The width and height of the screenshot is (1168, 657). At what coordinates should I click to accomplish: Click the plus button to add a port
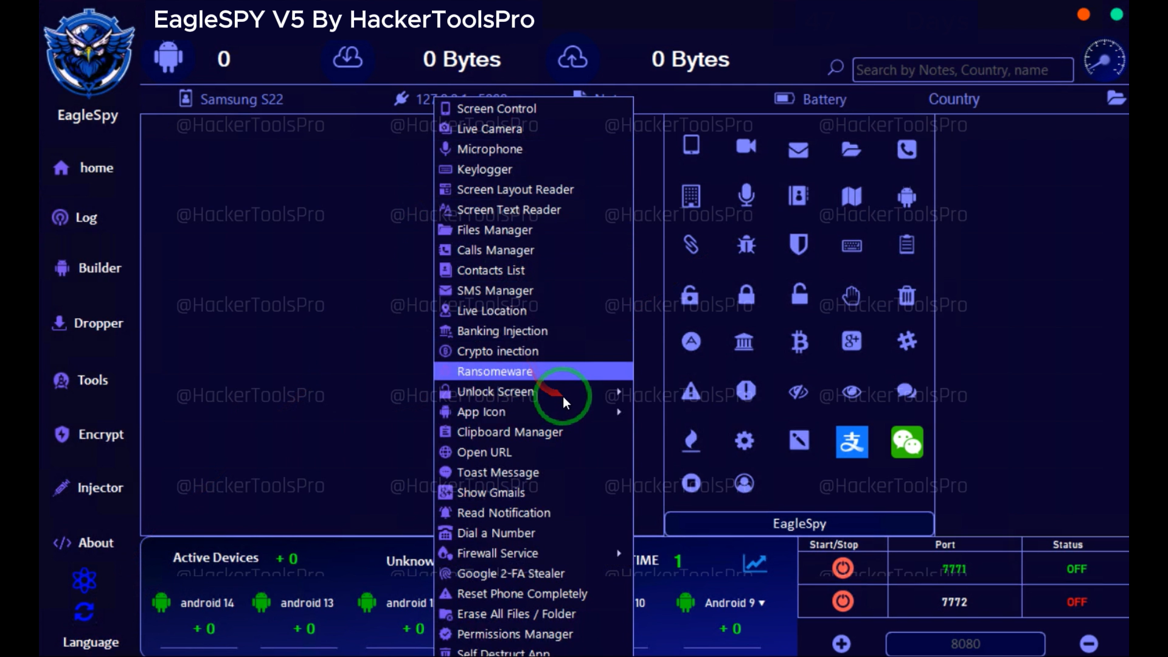(x=841, y=644)
